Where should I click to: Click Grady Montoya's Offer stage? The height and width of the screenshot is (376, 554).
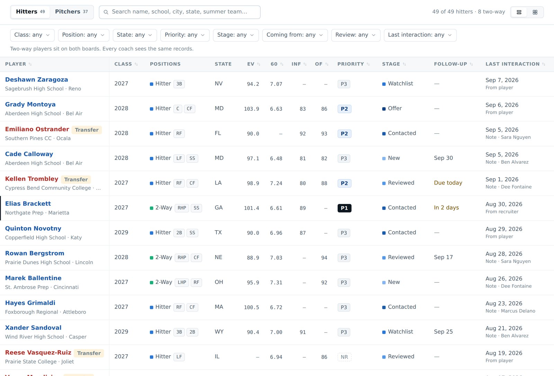[392, 108]
